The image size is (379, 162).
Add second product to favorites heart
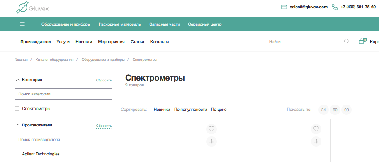(x=316, y=129)
